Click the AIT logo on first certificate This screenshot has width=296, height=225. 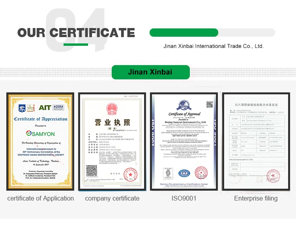tap(45, 108)
